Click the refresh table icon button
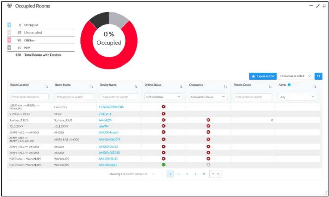Image resolution: width=329 pixels, height=197 pixels. point(319,76)
